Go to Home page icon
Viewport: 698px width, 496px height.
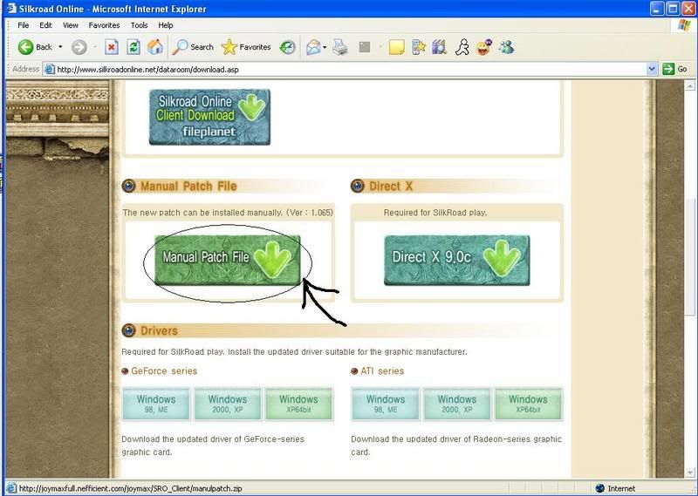click(155, 47)
